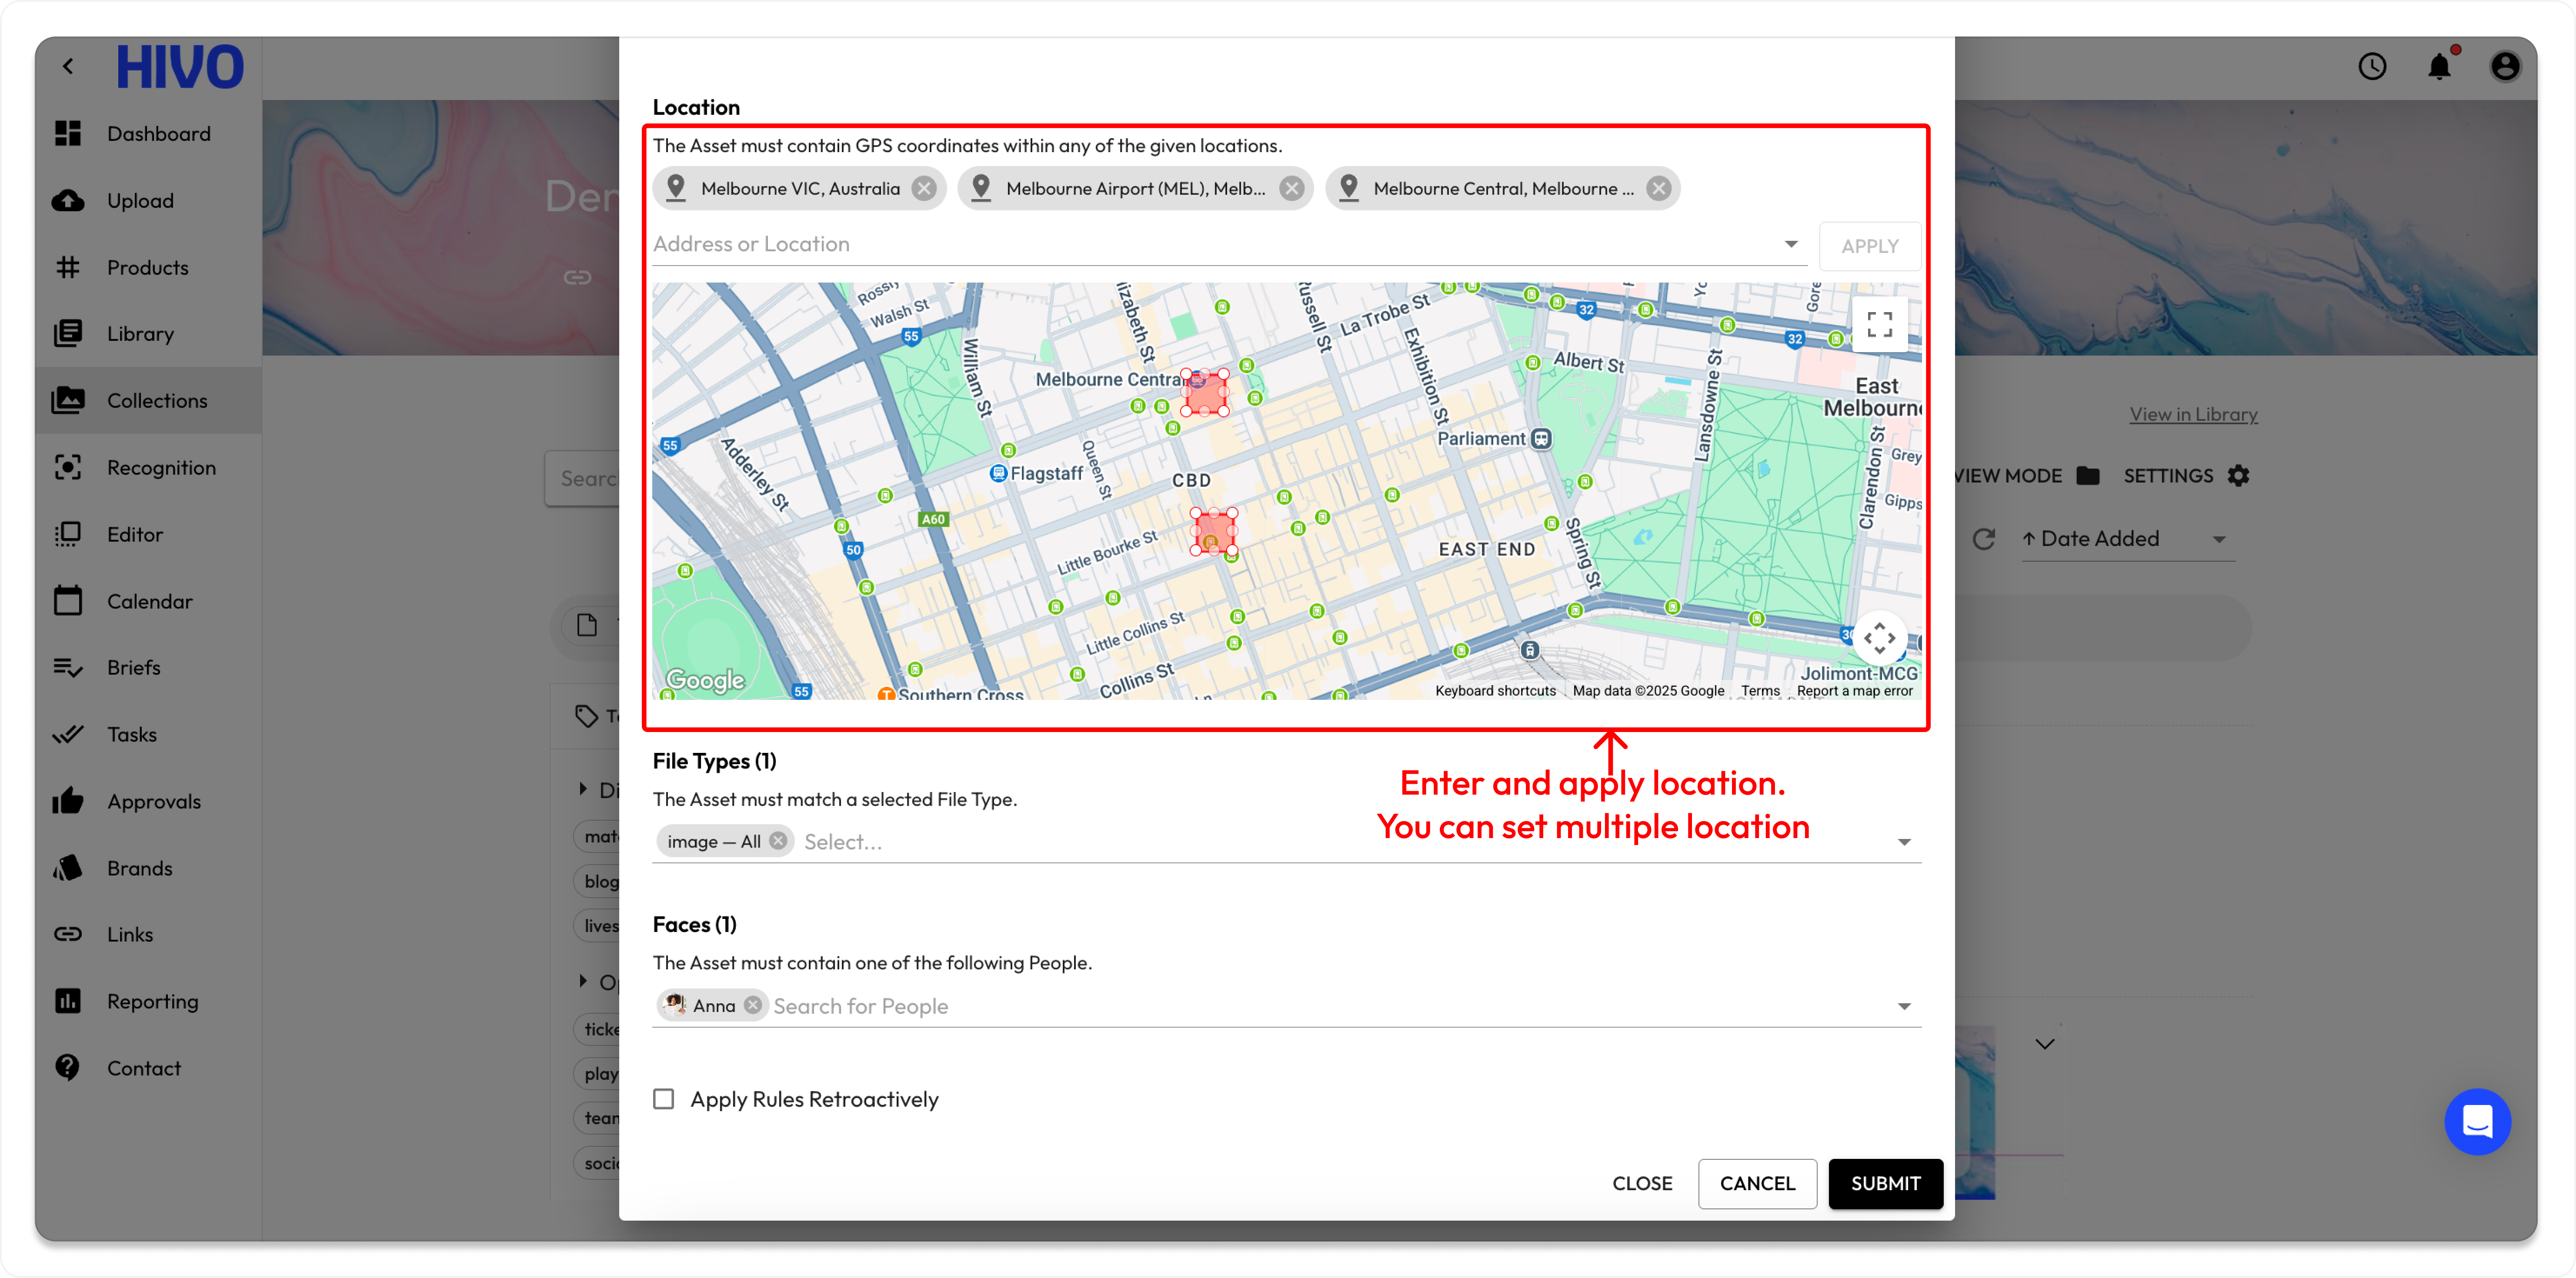Expand the Address or Location dropdown

(1791, 244)
